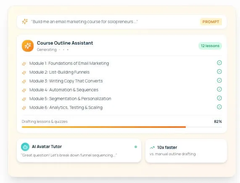Click the green trending-up arrow icon

(x=152, y=148)
